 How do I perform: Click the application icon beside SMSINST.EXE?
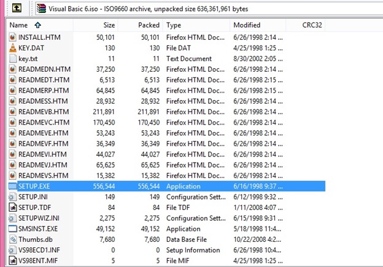(x=12, y=229)
